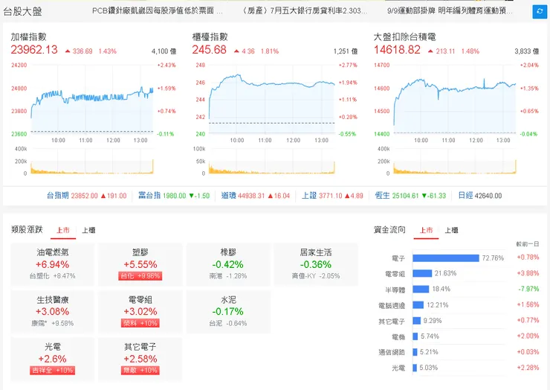The image size is (550, 390).
Task: Click the 3,833 億 turnover value
Action: click(527, 51)
